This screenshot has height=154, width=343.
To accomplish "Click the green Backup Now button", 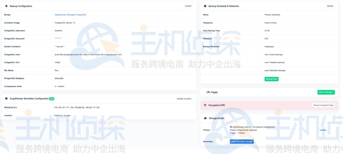I will click(x=272, y=79).
